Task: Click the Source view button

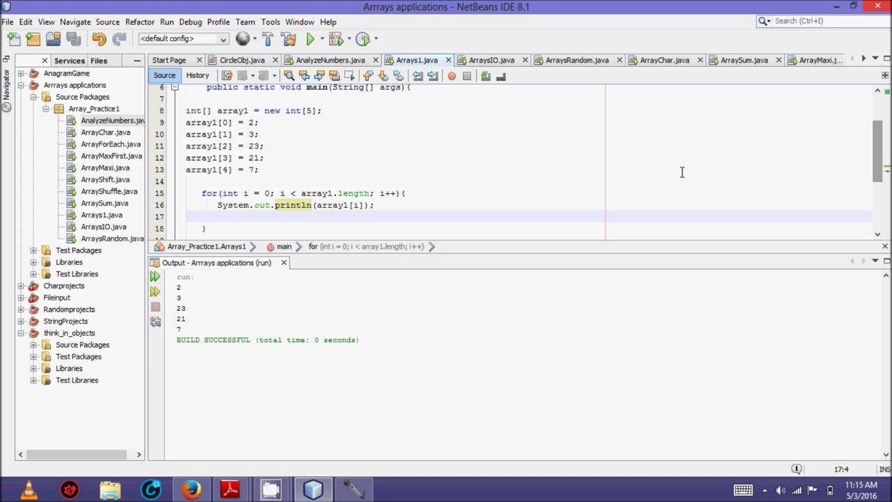Action: click(164, 75)
